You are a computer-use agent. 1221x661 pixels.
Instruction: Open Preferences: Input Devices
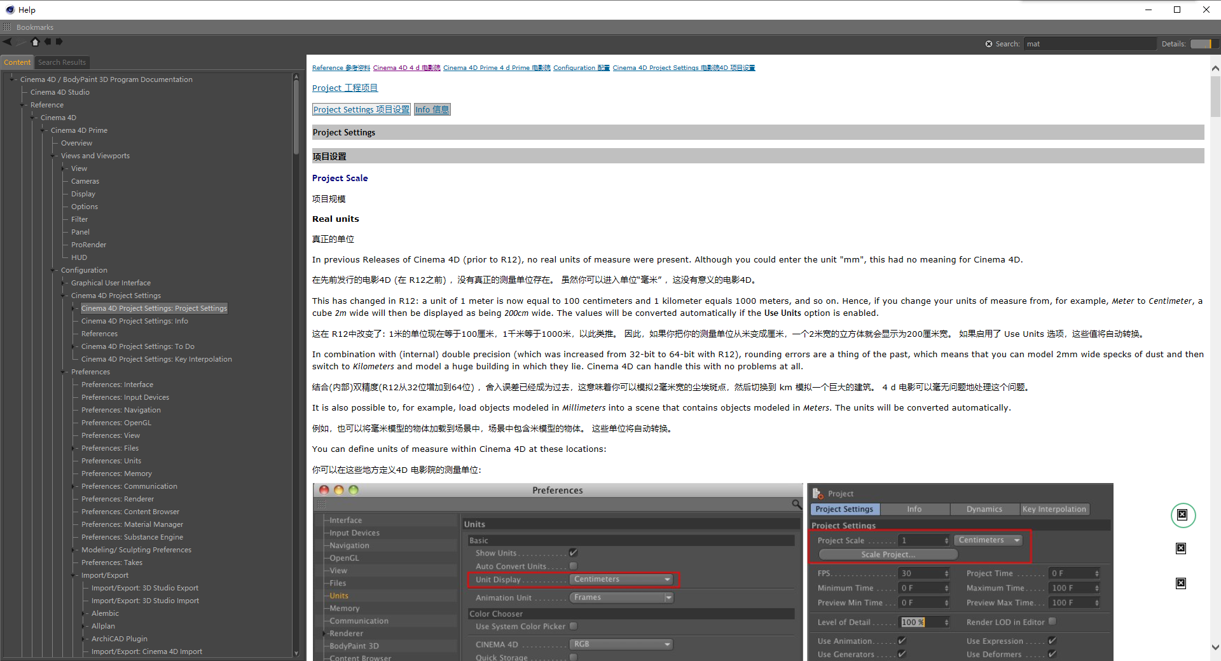click(x=125, y=397)
